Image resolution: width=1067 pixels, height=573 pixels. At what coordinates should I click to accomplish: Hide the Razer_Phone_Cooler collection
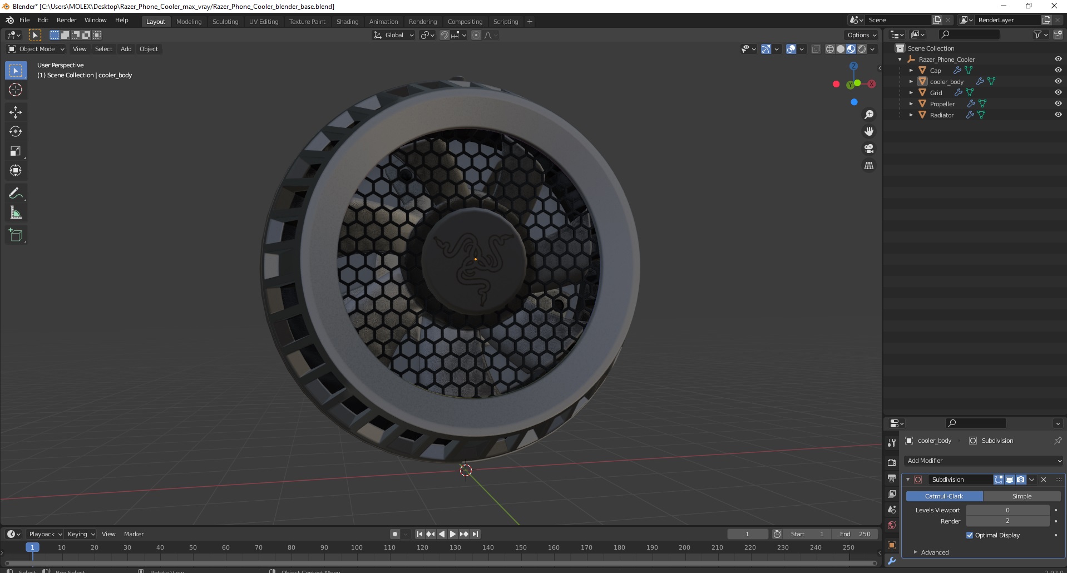pos(1058,59)
